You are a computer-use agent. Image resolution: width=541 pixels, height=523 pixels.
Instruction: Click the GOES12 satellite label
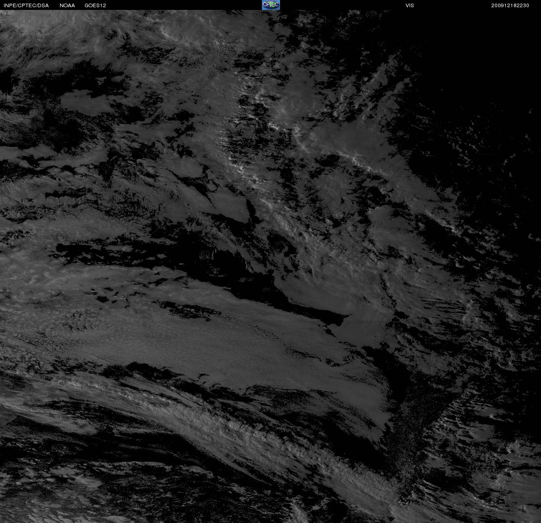click(x=95, y=5)
